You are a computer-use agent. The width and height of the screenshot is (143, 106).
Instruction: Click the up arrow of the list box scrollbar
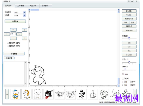26,63
